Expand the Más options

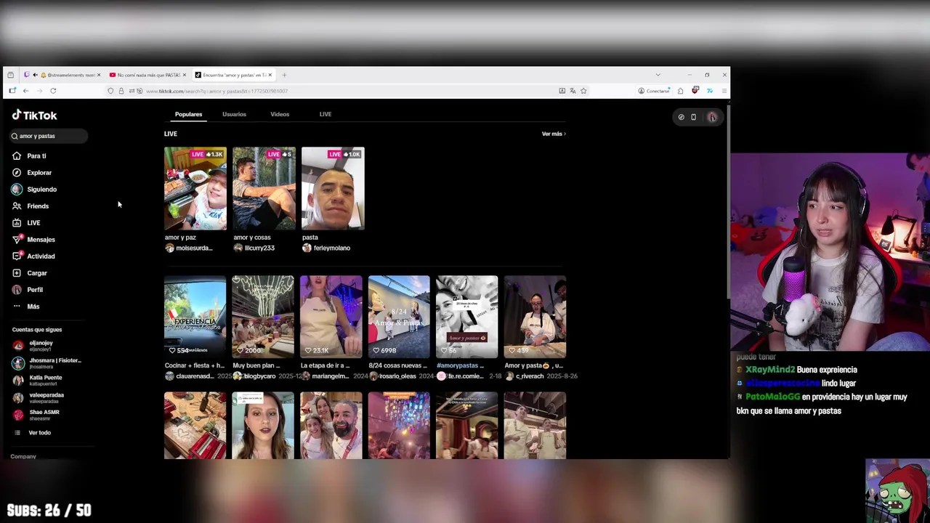[x=26, y=307]
